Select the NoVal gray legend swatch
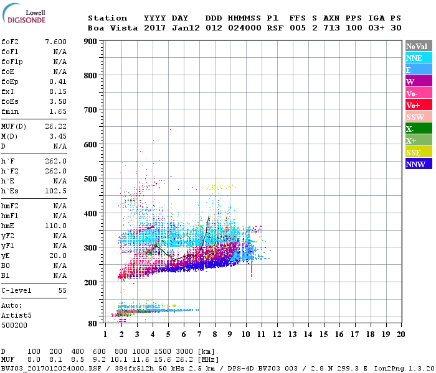Image resolution: width=436 pixels, height=373 pixels. (x=419, y=46)
